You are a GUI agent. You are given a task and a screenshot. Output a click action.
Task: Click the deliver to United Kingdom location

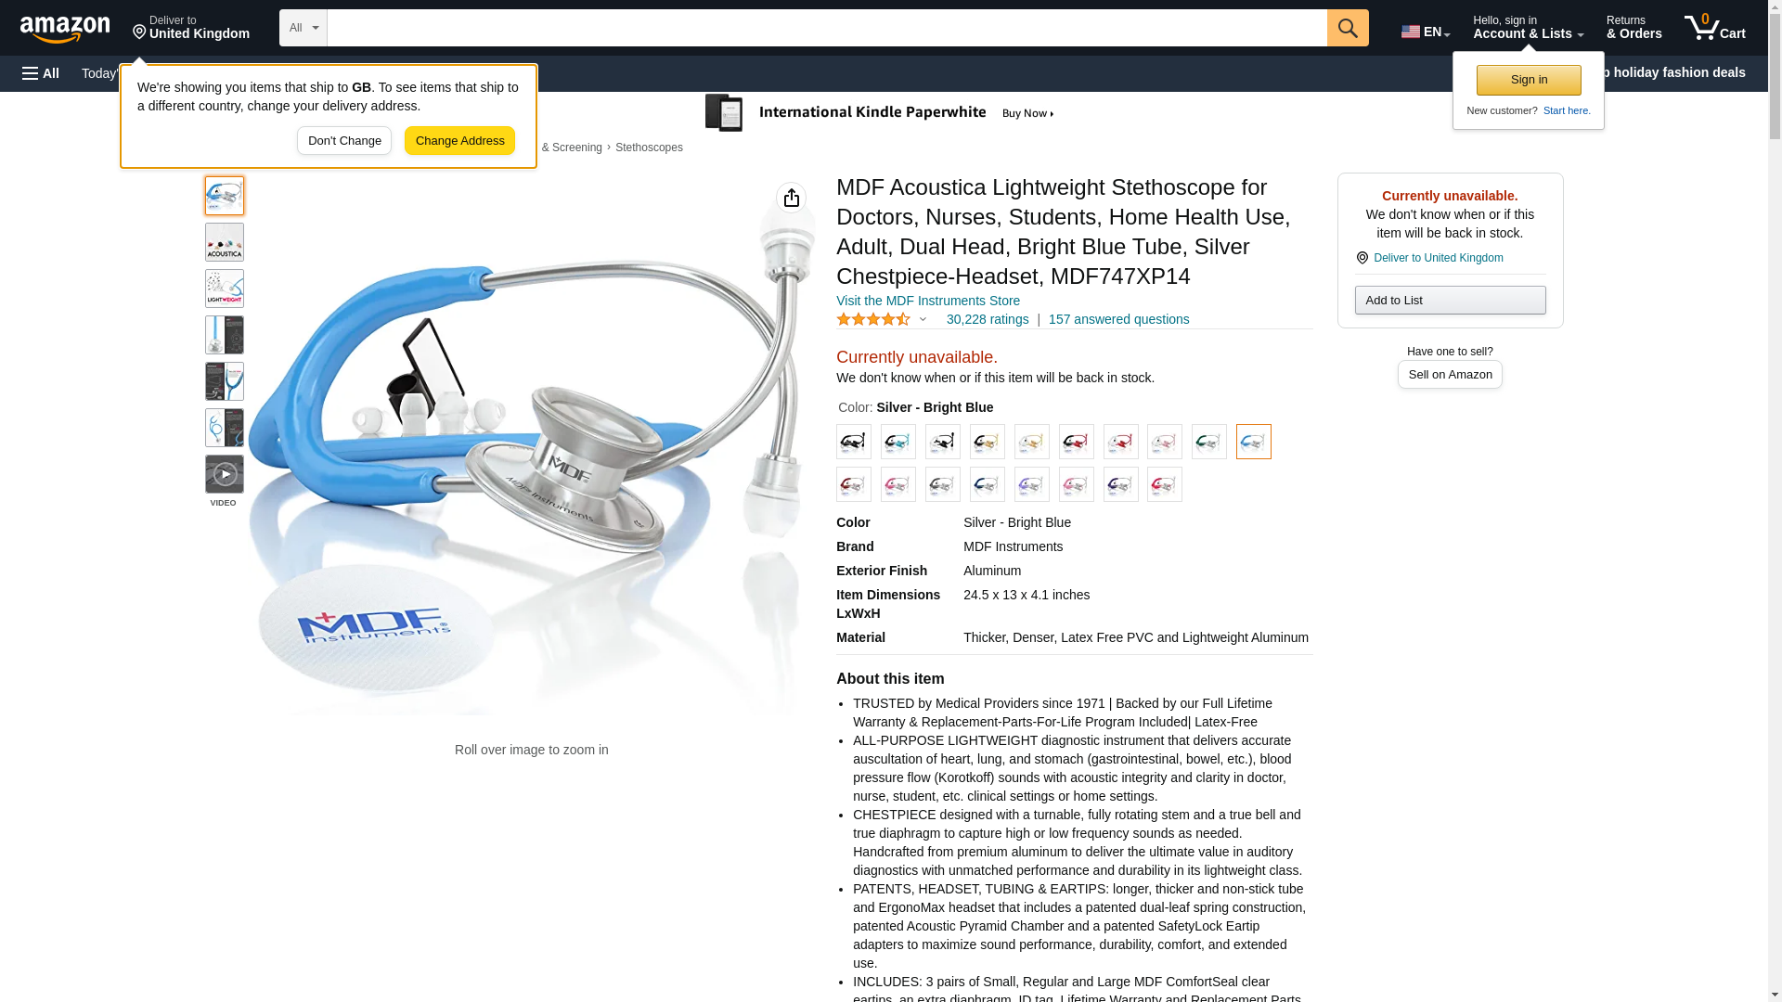[x=190, y=28]
